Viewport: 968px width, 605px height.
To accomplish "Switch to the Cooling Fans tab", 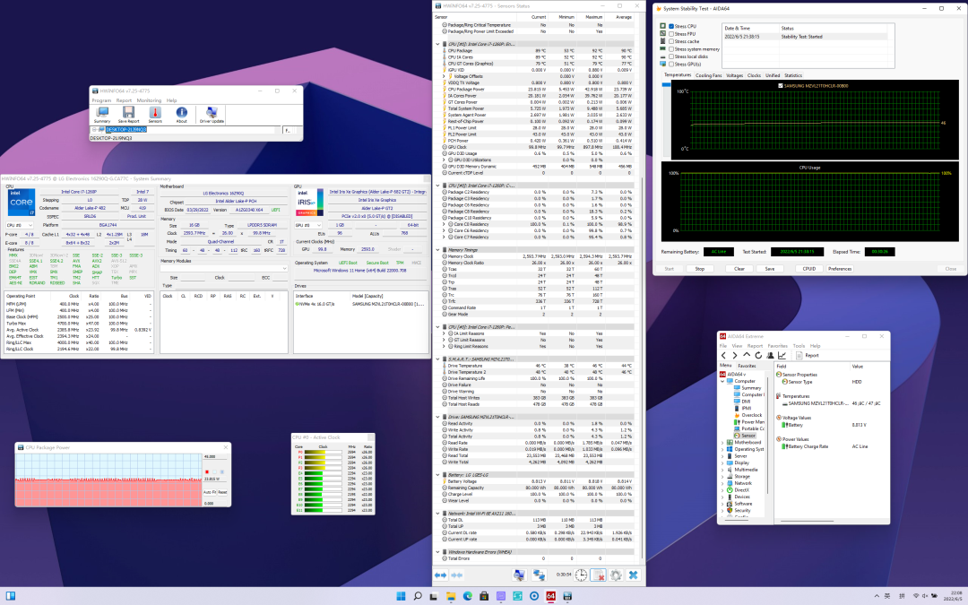I will 708,75.
